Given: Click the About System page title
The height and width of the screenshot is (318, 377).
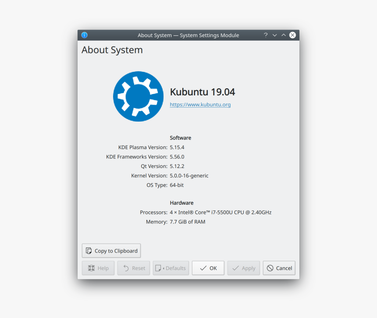Looking at the screenshot, I should (112, 50).
